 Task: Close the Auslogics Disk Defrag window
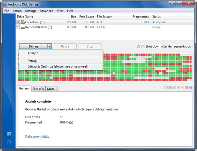point(189,3)
